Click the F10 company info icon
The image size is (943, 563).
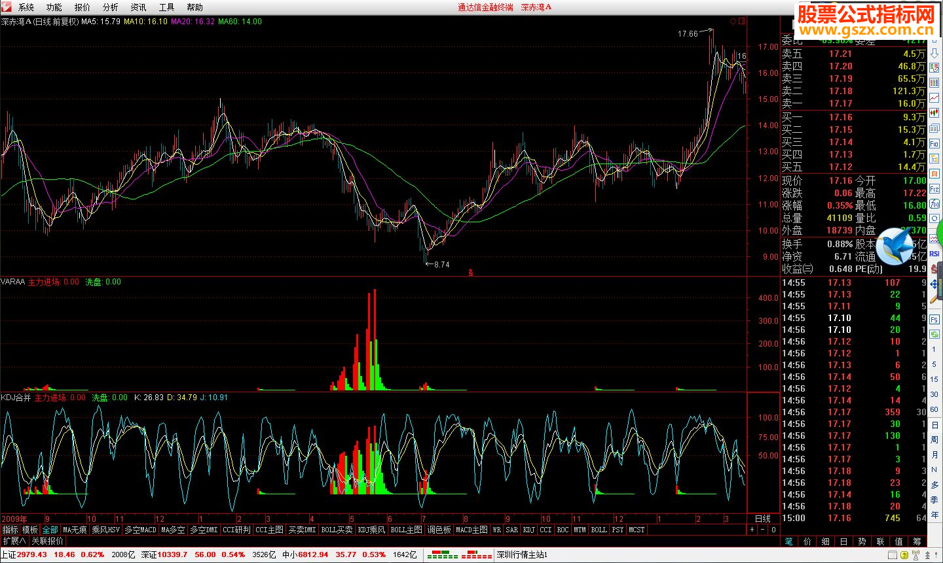934,143
